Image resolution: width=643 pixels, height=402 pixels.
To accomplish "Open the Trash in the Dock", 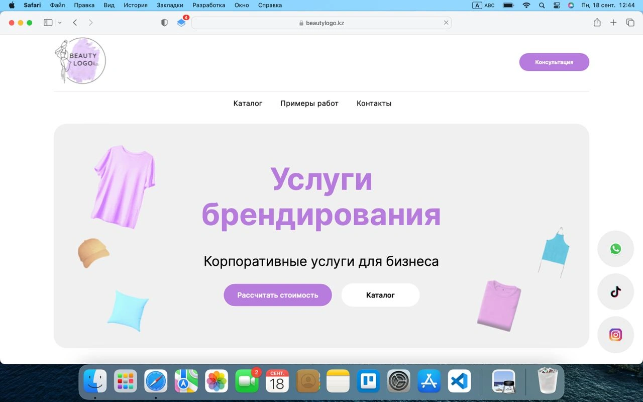I will pos(548,381).
